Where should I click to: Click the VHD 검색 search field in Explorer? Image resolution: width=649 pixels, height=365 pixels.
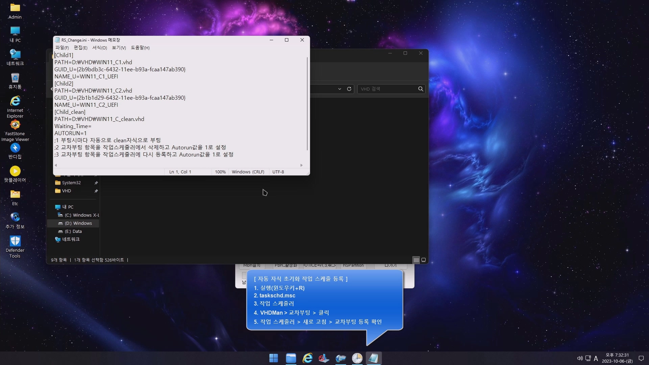coord(387,89)
